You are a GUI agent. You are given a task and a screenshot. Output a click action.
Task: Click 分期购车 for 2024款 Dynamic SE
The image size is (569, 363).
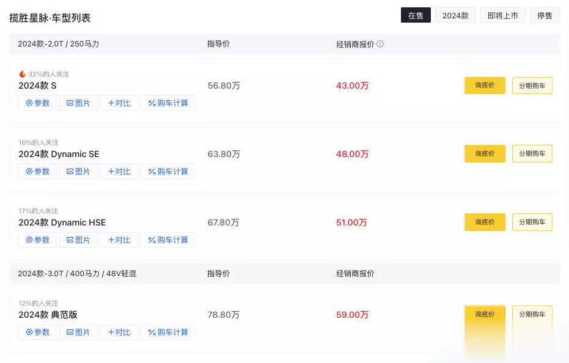(532, 153)
